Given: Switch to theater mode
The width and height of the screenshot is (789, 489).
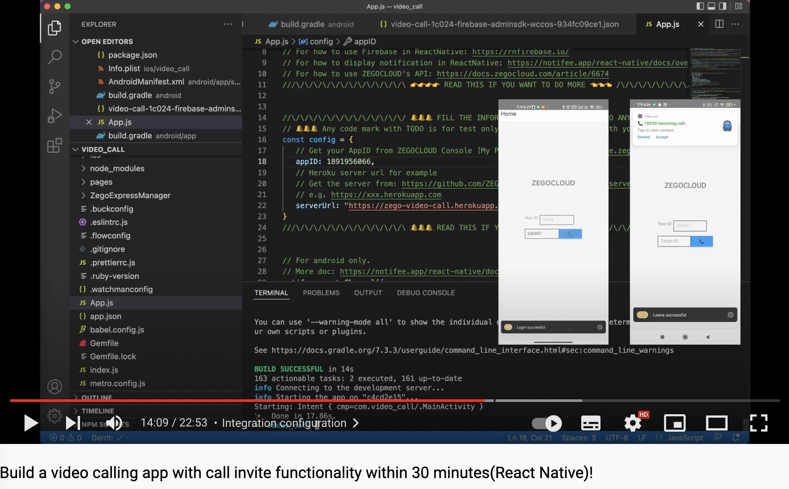Looking at the screenshot, I should [x=716, y=423].
